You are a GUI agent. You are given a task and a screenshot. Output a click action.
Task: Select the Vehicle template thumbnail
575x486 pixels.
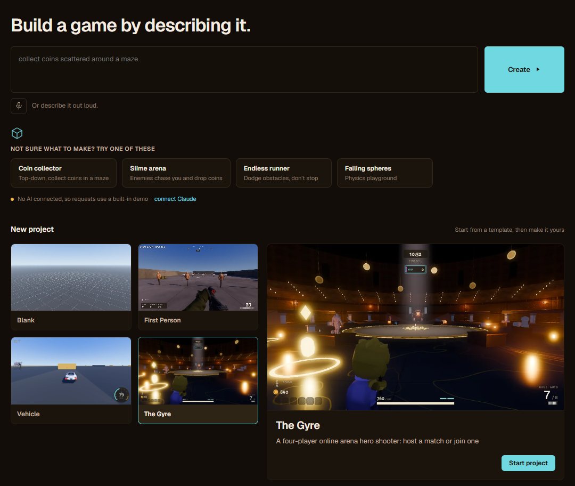pos(71,371)
